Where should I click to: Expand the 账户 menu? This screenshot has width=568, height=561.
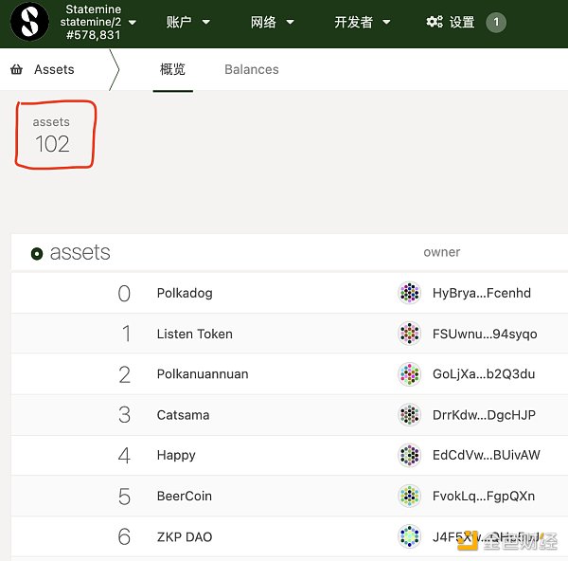(x=187, y=22)
